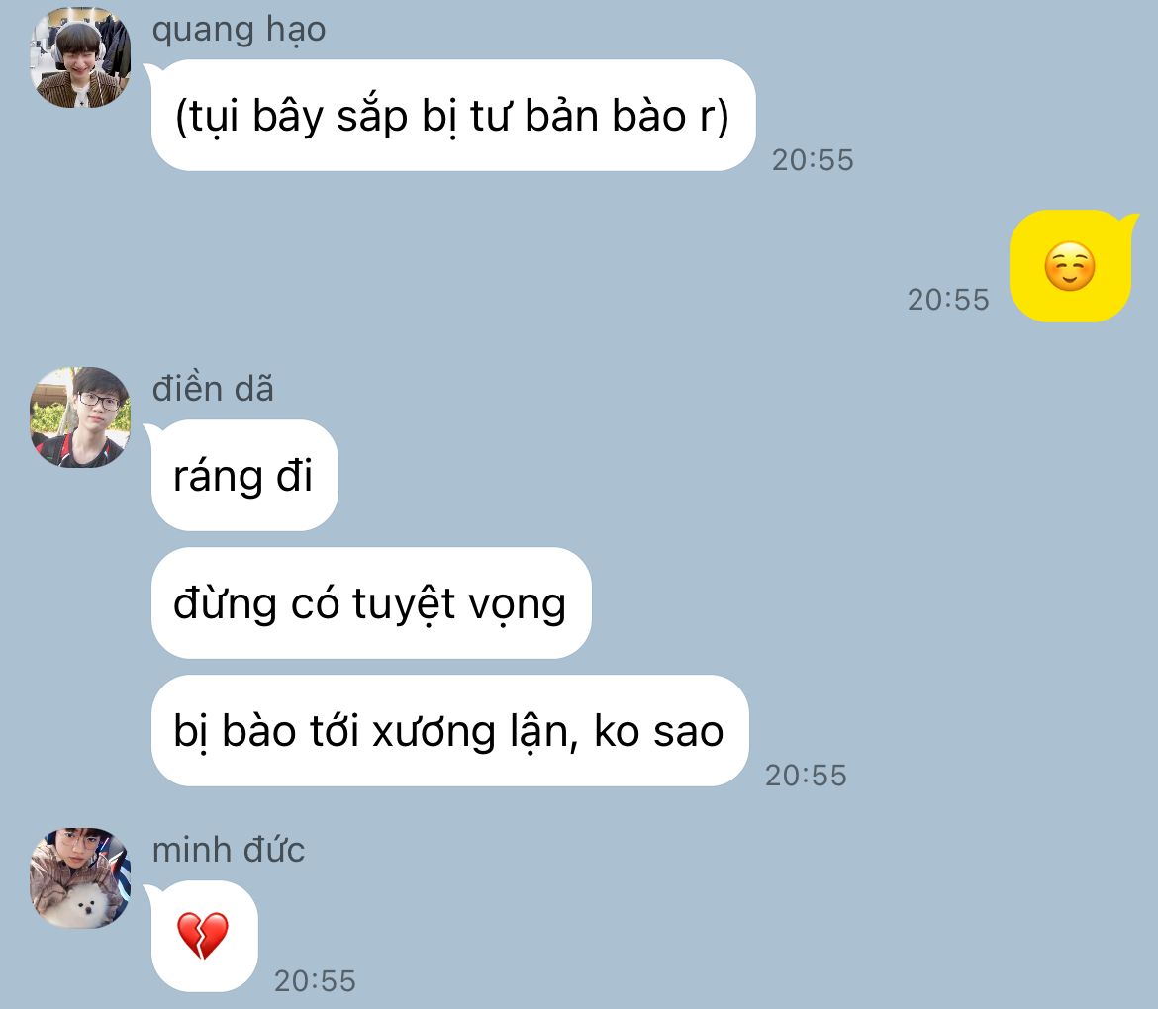Select the sender name điền dã
The height and width of the screenshot is (1009, 1158).
coord(213,388)
